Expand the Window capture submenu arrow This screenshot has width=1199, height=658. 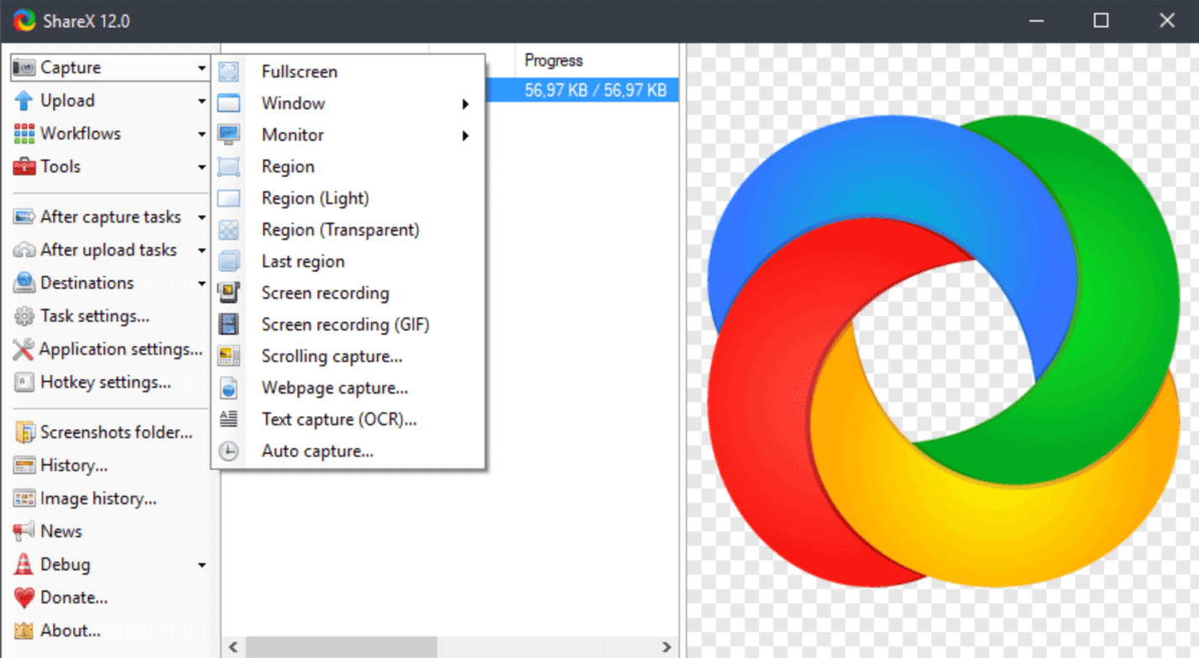pos(465,104)
